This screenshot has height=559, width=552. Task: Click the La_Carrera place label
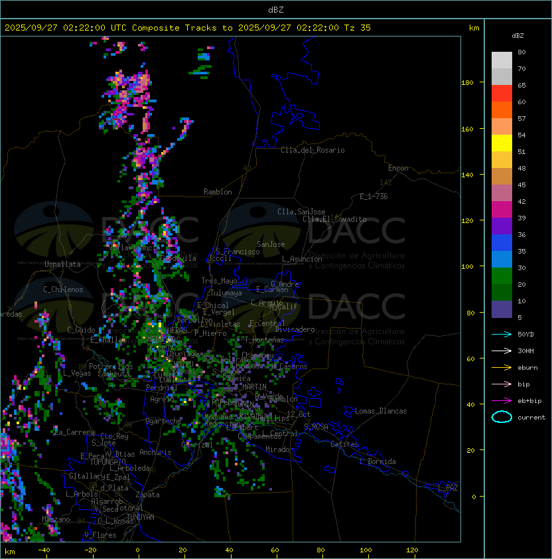(x=74, y=432)
